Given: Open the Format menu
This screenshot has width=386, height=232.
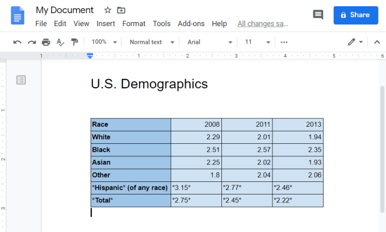Looking at the screenshot, I should (x=134, y=24).
